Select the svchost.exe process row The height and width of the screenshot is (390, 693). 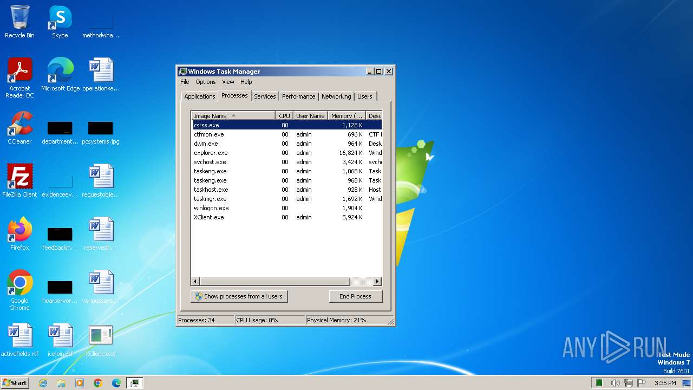click(286, 162)
